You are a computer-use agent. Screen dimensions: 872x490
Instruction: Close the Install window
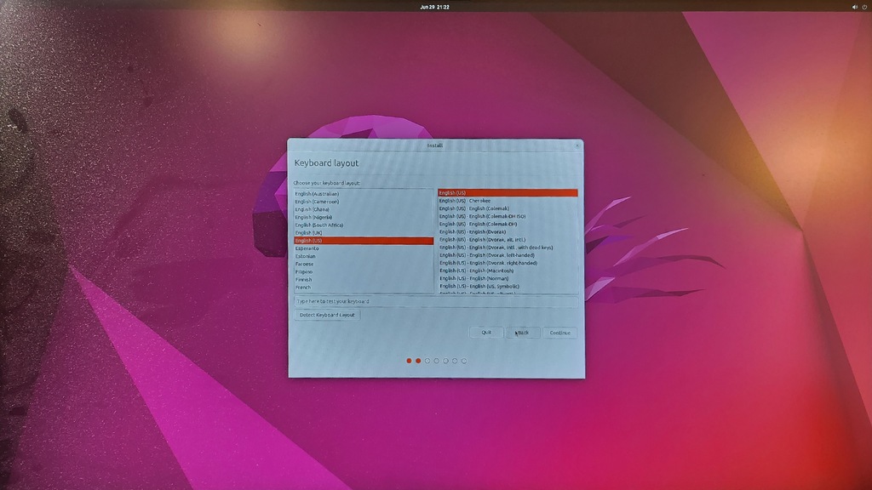click(x=577, y=145)
